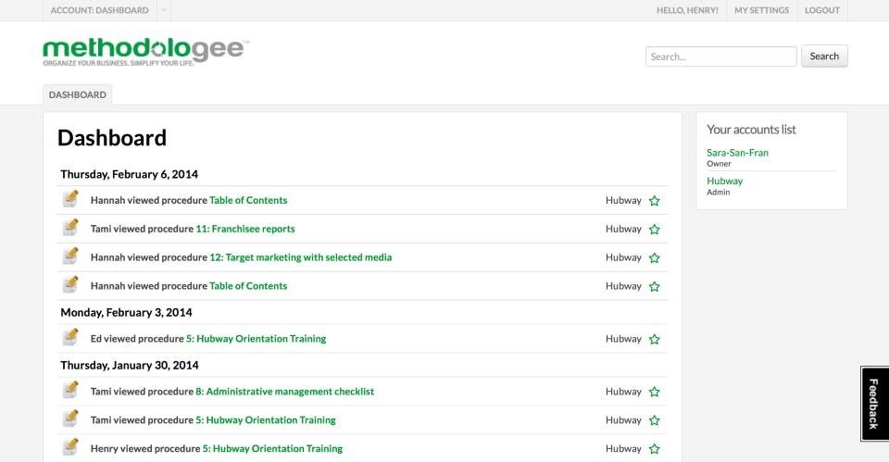Screen dimensions: 889x462
Task: Star the Target marketing with selected media activity
Action: point(655,257)
